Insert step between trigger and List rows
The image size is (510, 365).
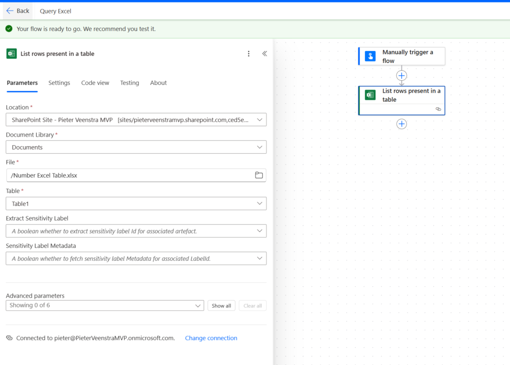402,75
